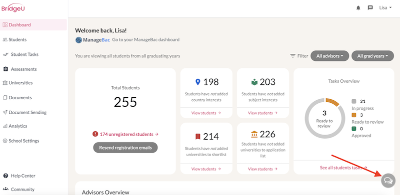
Task: Click the Filter lines icon
Action: [293, 56]
